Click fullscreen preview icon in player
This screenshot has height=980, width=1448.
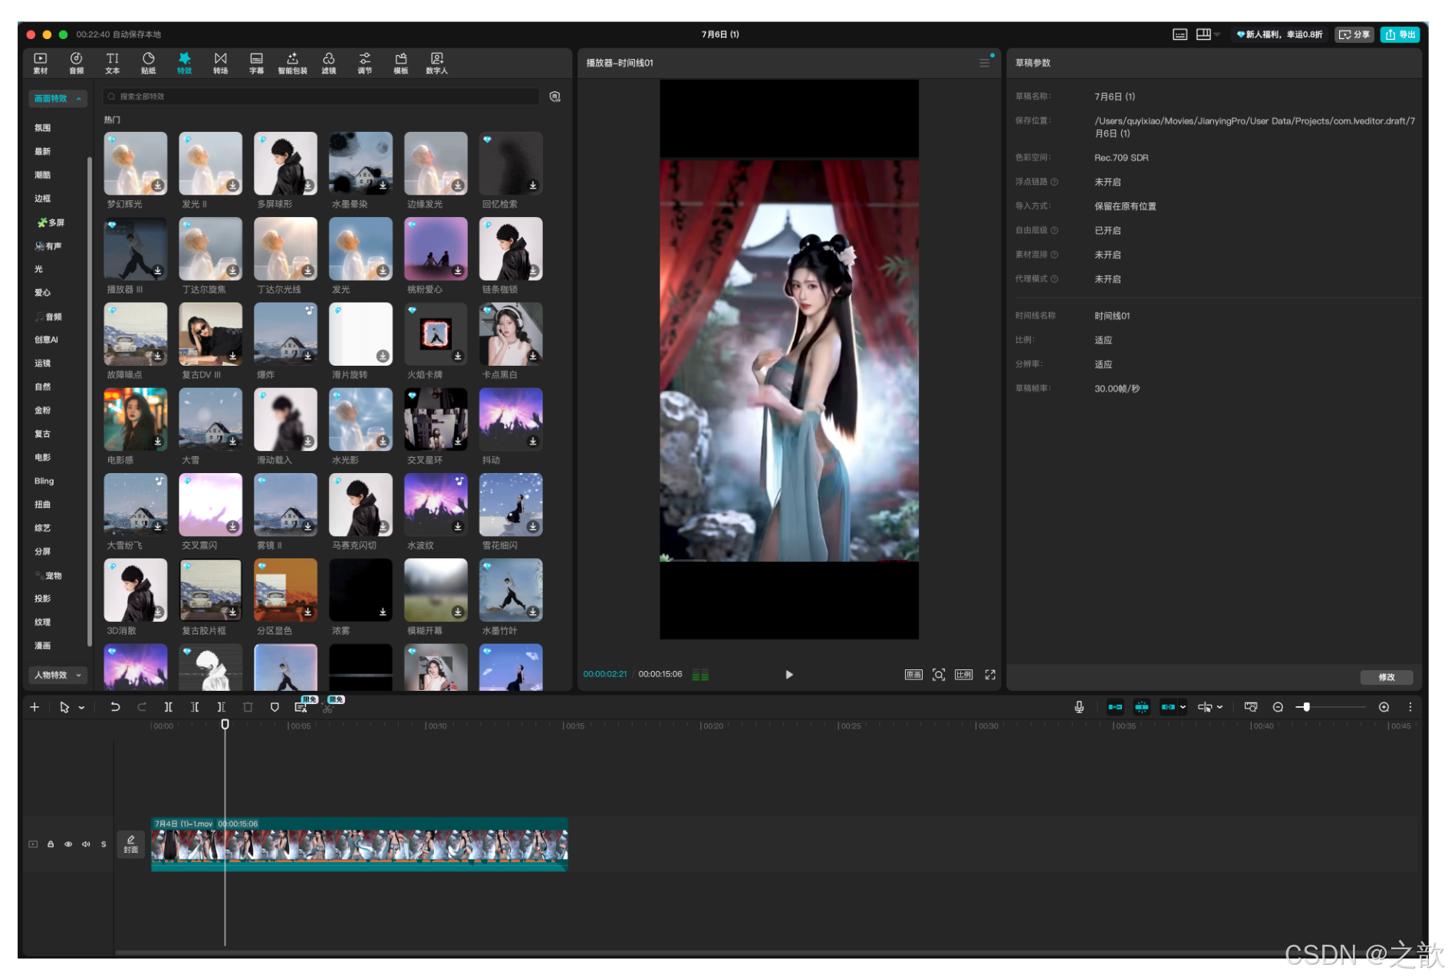coord(990,675)
